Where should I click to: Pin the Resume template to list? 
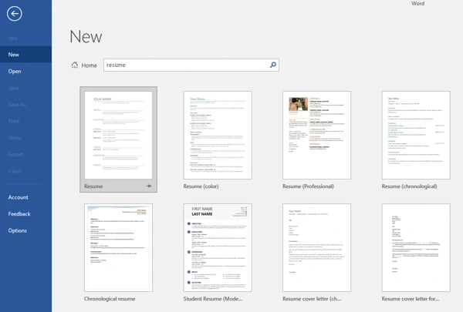click(147, 186)
